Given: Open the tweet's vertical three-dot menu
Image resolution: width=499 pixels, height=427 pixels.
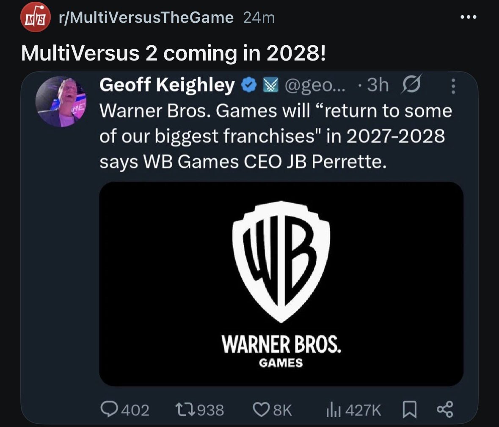Looking at the screenshot, I should tap(453, 86).
